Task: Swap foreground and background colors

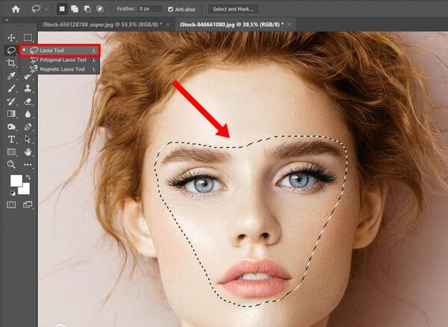Action: click(28, 178)
